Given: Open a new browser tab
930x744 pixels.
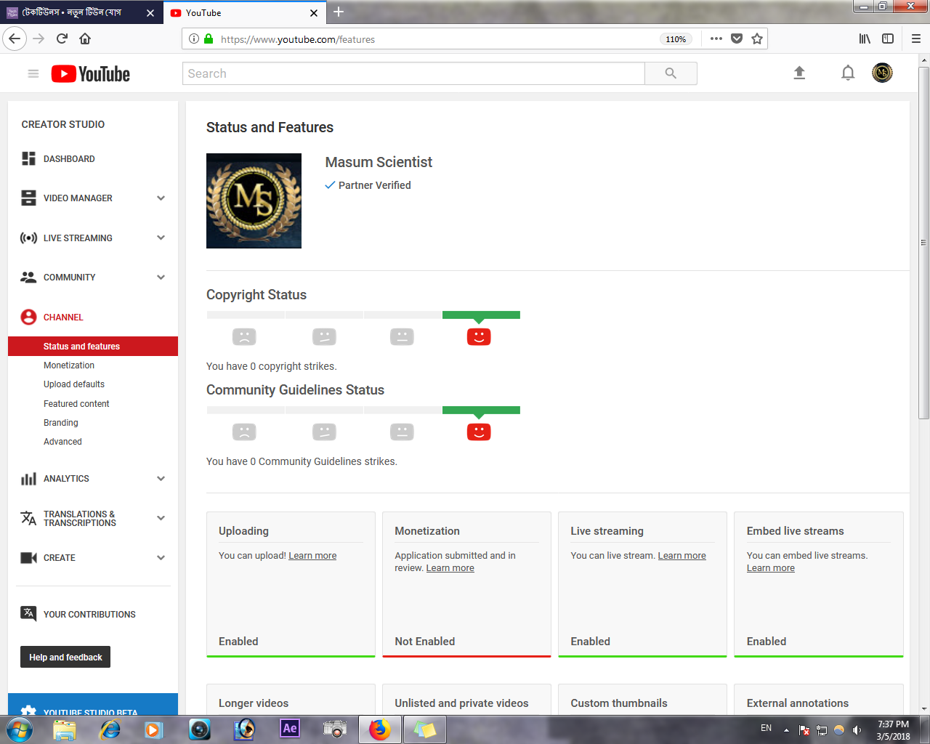Looking at the screenshot, I should click(x=339, y=12).
